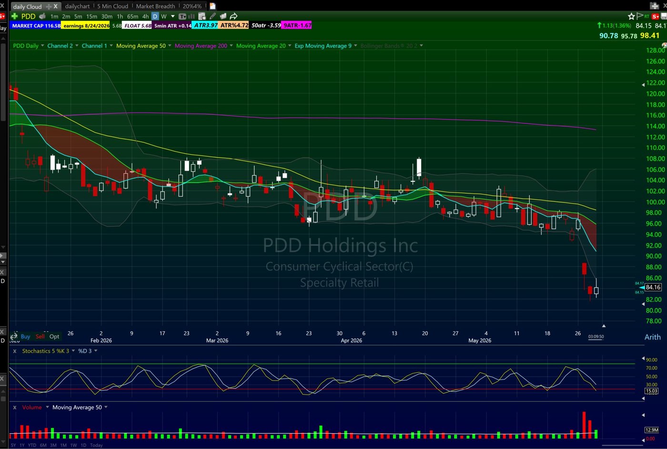Switch to the dailychart tab
The width and height of the screenshot is (667, 449).
77,6
